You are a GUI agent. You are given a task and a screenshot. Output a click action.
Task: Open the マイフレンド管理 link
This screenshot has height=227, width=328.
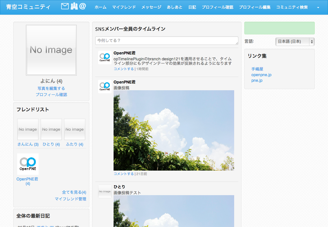point(70,199)
